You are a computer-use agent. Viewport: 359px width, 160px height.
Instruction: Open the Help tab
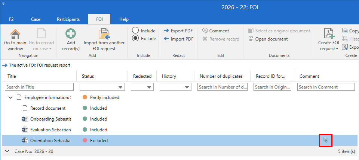(124, 19)
